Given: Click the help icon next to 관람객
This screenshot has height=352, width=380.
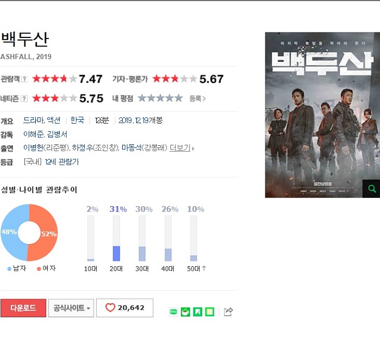Looking at the screenshot, I should [x=24, y=79].
